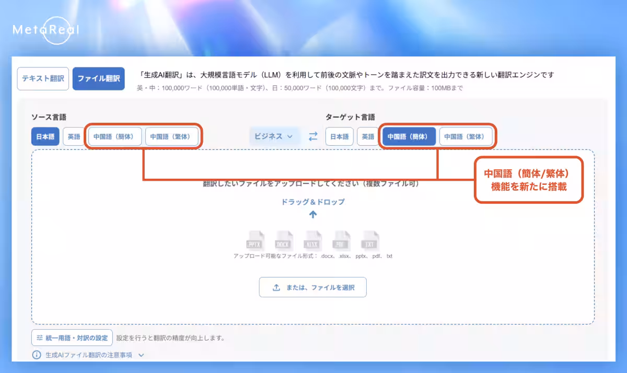
Task: Expand the 生成AIファイル翻訳の注意事項 section
Action: tap(141, 355)
